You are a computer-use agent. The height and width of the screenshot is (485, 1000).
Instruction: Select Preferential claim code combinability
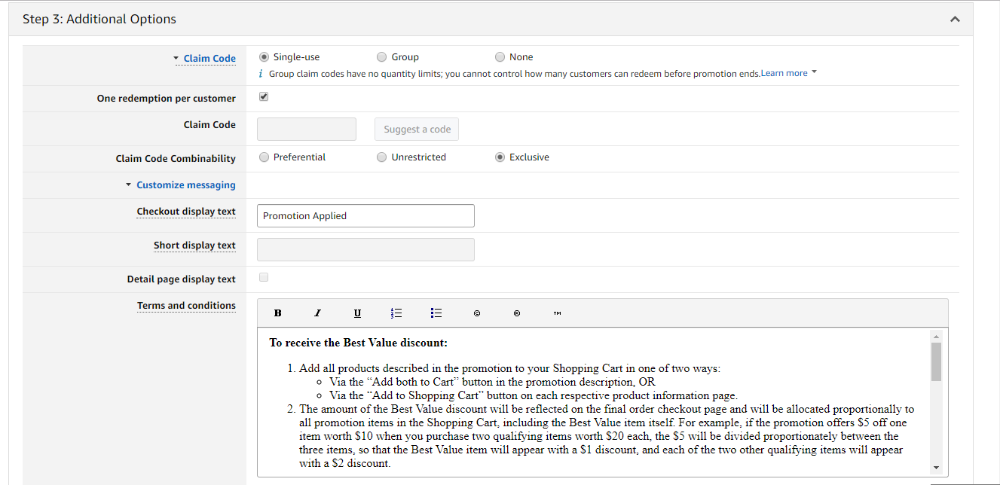(x=264, y=157)
